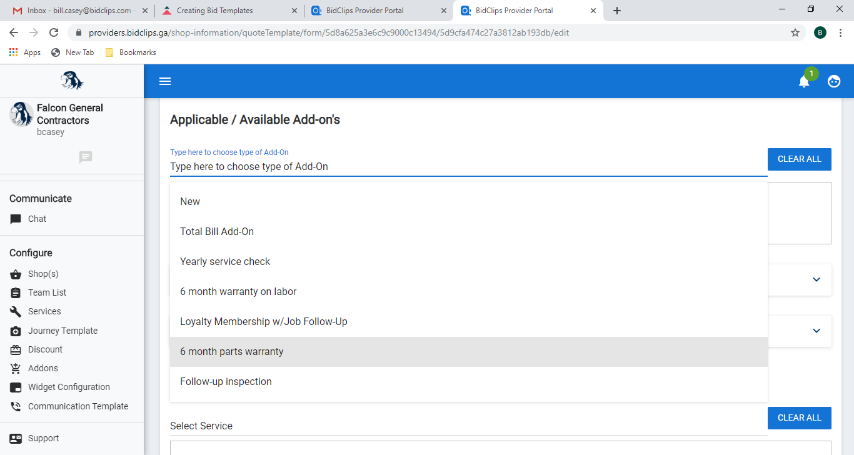This screenshot has width=854, height=455.
Task: Open the Chrome profile B avatar
Action: coord(820,32)
